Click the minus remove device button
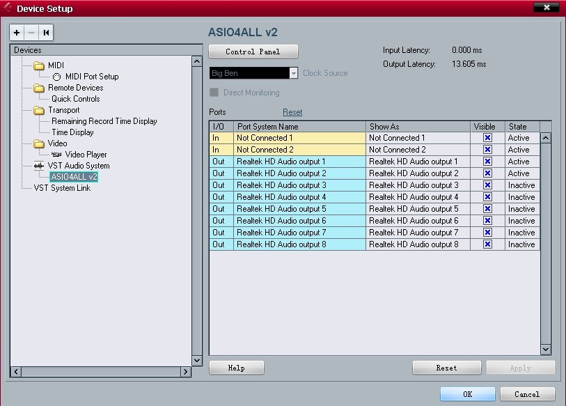Screen dimensions: 566x406 (x=31, y=33)
